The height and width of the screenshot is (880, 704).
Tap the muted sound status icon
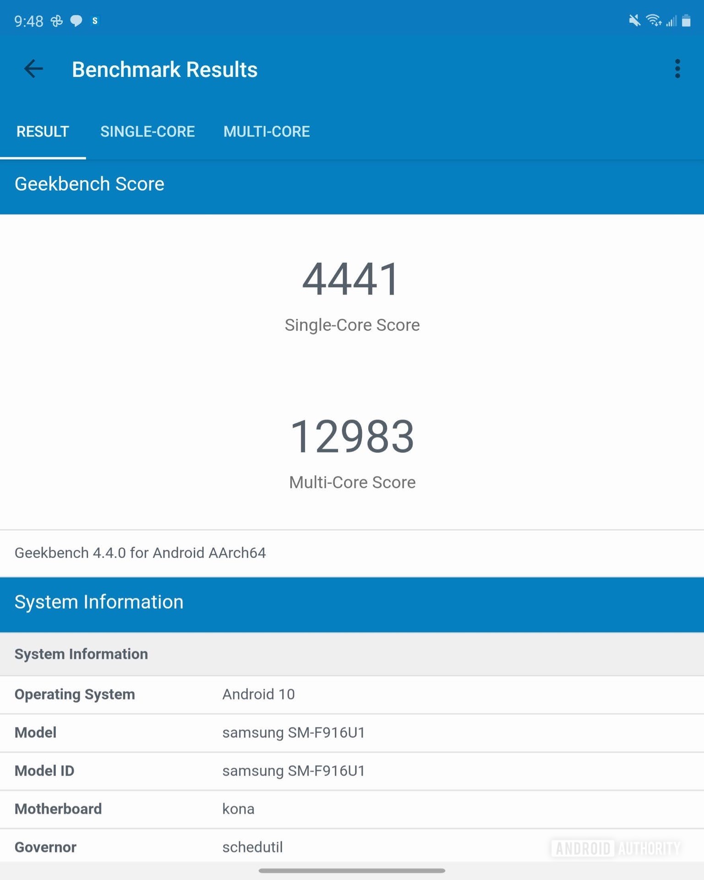634,21
